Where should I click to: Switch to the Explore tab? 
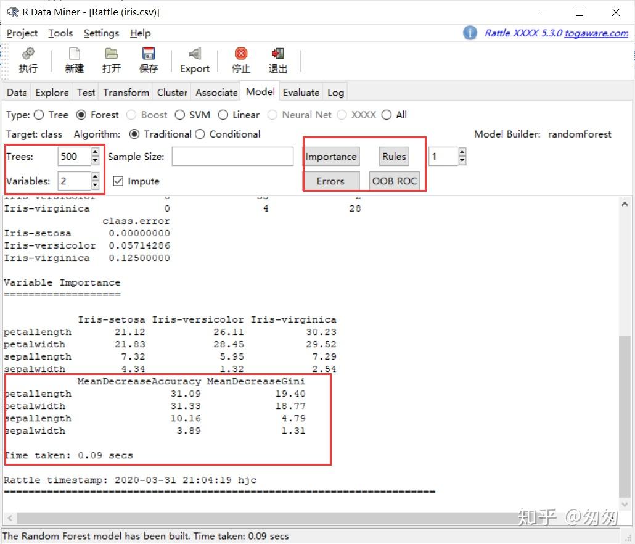pos(52,93)
